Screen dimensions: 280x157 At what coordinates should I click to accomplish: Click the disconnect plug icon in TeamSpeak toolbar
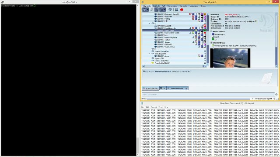[151, 10]
